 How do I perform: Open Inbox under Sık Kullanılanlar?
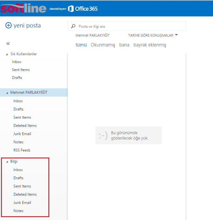[17, 62]
